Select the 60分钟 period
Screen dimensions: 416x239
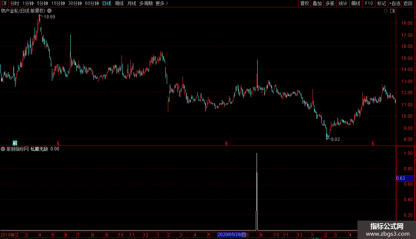tap(92, 3)
